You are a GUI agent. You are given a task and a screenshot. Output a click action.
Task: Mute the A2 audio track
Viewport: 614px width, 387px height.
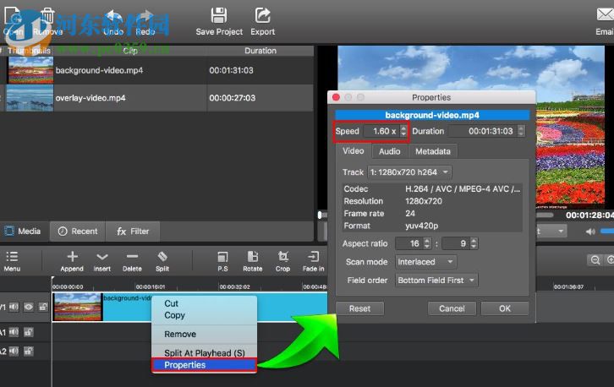coord(14,351)
